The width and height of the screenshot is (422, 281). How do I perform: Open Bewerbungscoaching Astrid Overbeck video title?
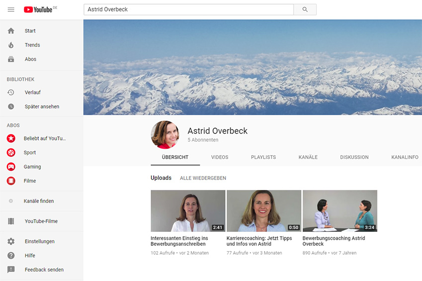tap(334, 241)
